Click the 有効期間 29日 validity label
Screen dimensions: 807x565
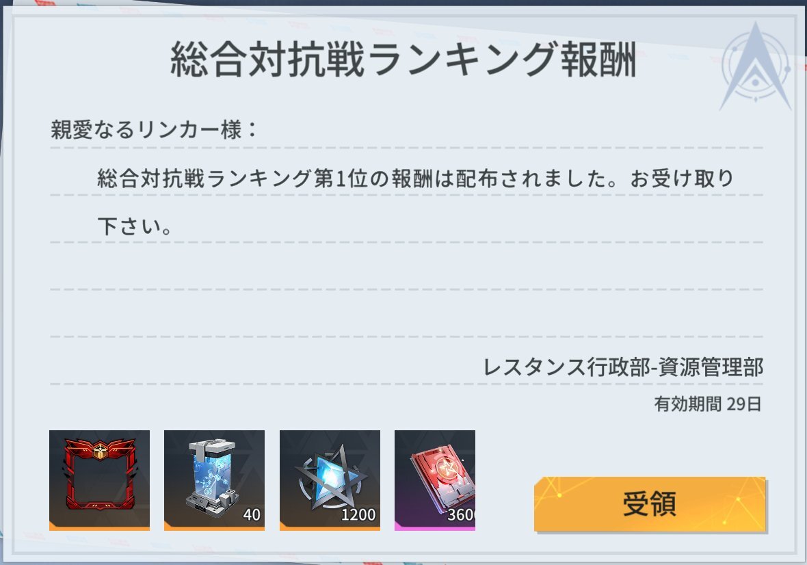coord(708,404)
